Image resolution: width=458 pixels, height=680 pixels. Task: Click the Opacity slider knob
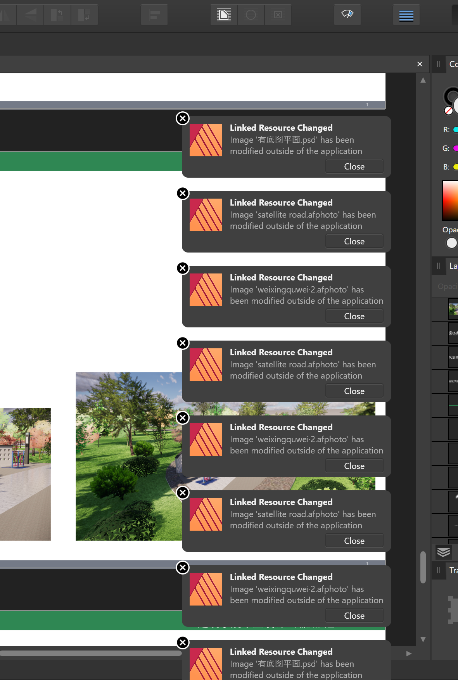pyautogui.click(x=452, y=243)
